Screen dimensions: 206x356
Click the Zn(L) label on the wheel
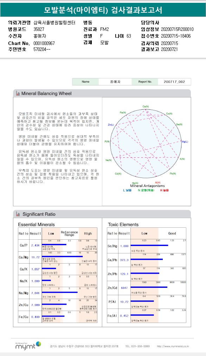pos(111,125)
